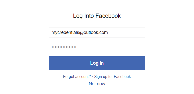Select the Not now link
The width and height of the screenshot is (194, 94).
(x=97, y=84)
